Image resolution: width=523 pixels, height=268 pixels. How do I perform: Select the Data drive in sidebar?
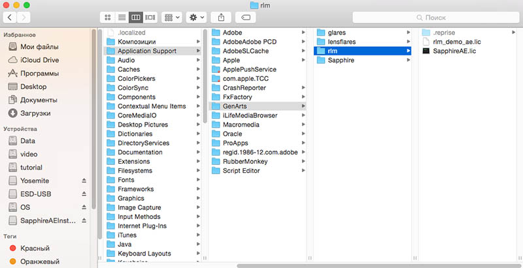click(x=27, y=141)
